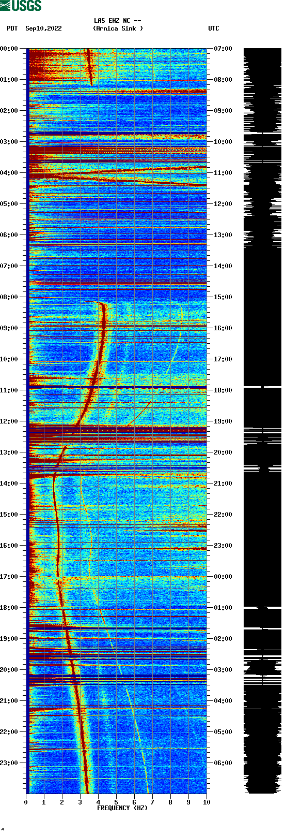Click the 02:00 label on PDT axis
This screenshot has width=285, height=835.
pos(9,111)
